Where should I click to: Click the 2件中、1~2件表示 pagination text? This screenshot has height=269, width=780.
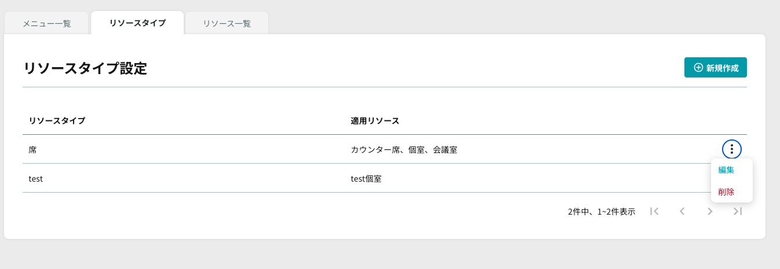pyautogui.click(x=602, y=212)
